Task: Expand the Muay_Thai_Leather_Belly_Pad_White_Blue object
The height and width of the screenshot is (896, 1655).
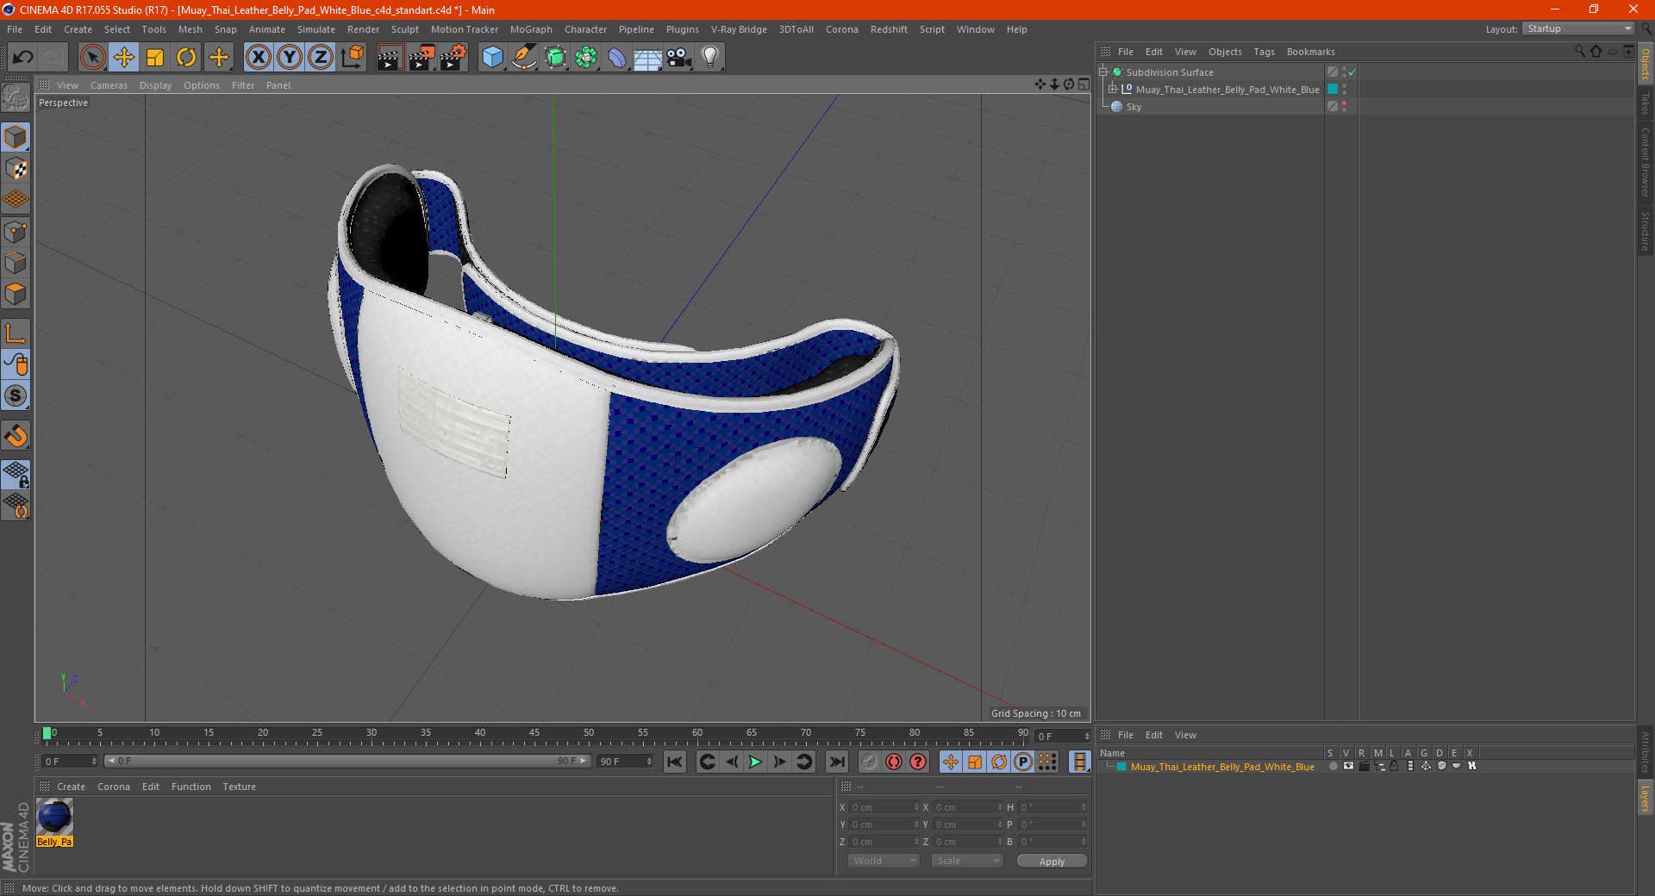Action: (x=1113, y=90)
